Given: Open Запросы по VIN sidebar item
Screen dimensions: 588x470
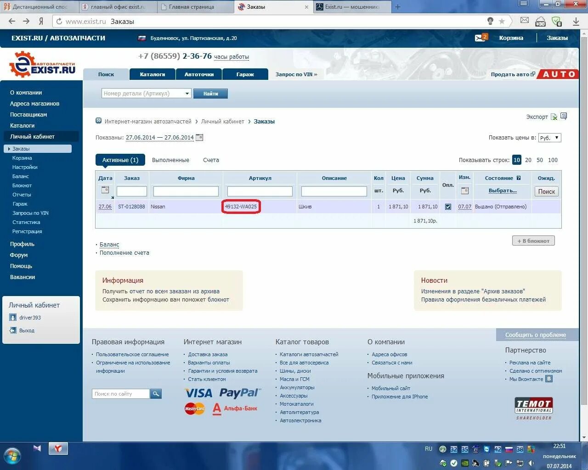Looking at the screenshot, I should coord(30,213).
